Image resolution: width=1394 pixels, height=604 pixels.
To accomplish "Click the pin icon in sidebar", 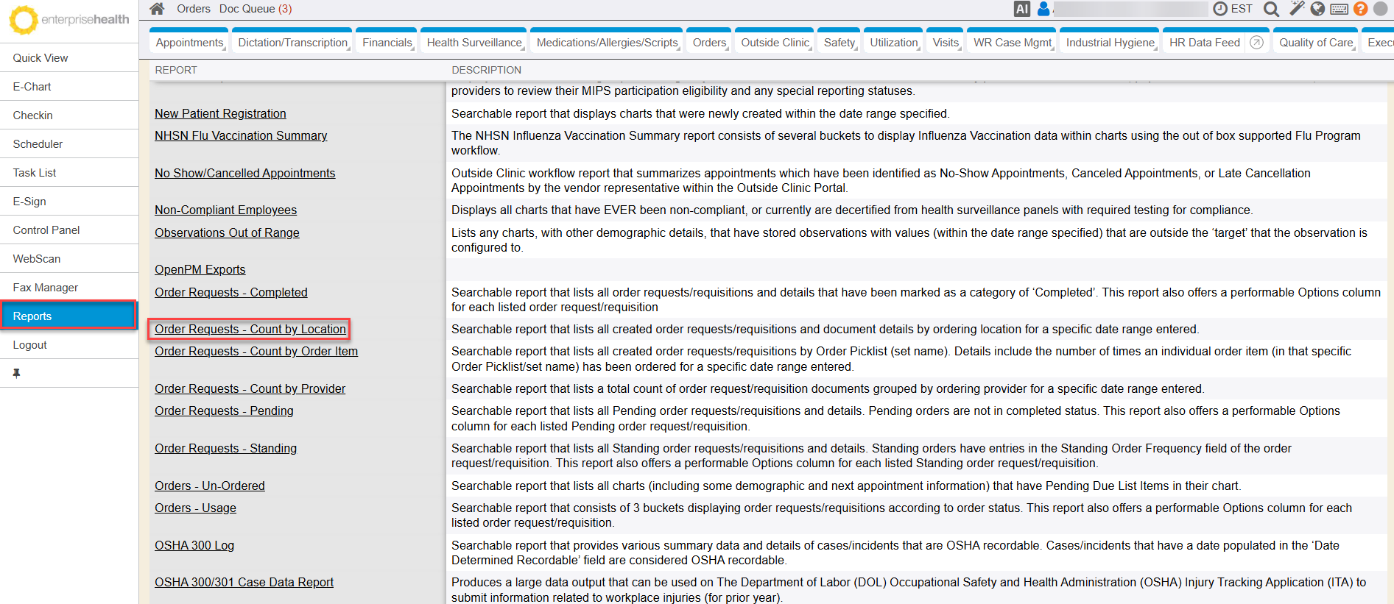I will click(x=16, y=373).
